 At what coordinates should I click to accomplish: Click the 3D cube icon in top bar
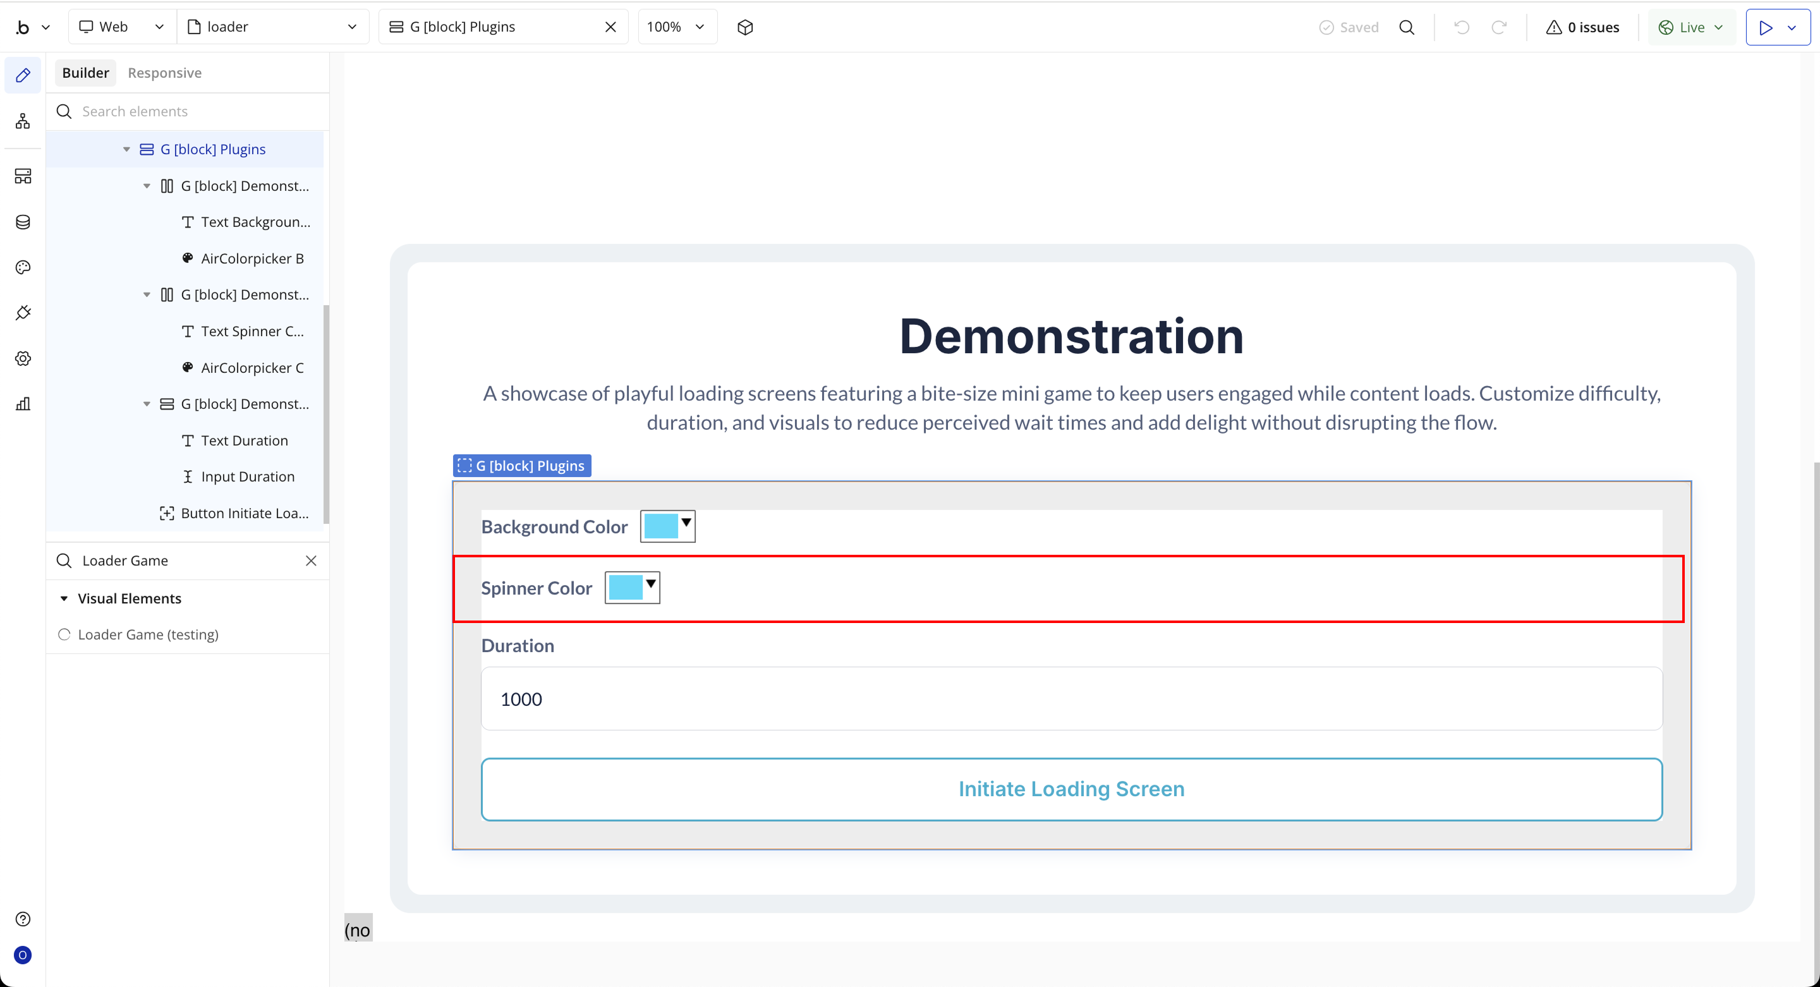point(744,27)
